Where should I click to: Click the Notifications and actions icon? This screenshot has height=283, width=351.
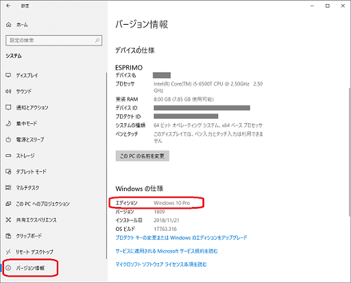pyautogui.click(x=8, y=108)
